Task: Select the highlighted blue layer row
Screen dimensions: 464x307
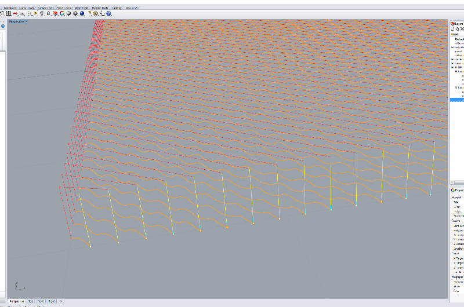Action: click(457, 100)
